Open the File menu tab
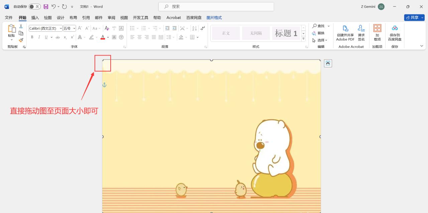This screenshot has width=428, height=213. coord(9,18)
